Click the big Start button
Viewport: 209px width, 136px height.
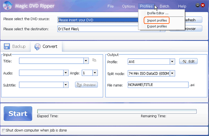[18, 113]
